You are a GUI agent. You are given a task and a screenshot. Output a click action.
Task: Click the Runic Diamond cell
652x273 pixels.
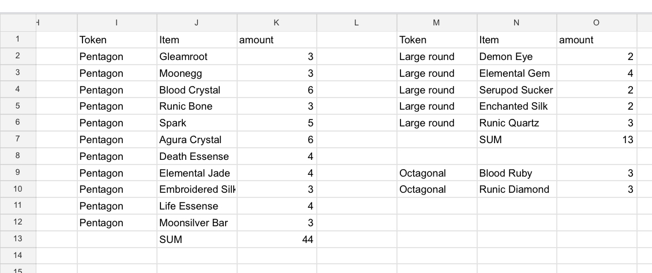click(x=516, y=189)
